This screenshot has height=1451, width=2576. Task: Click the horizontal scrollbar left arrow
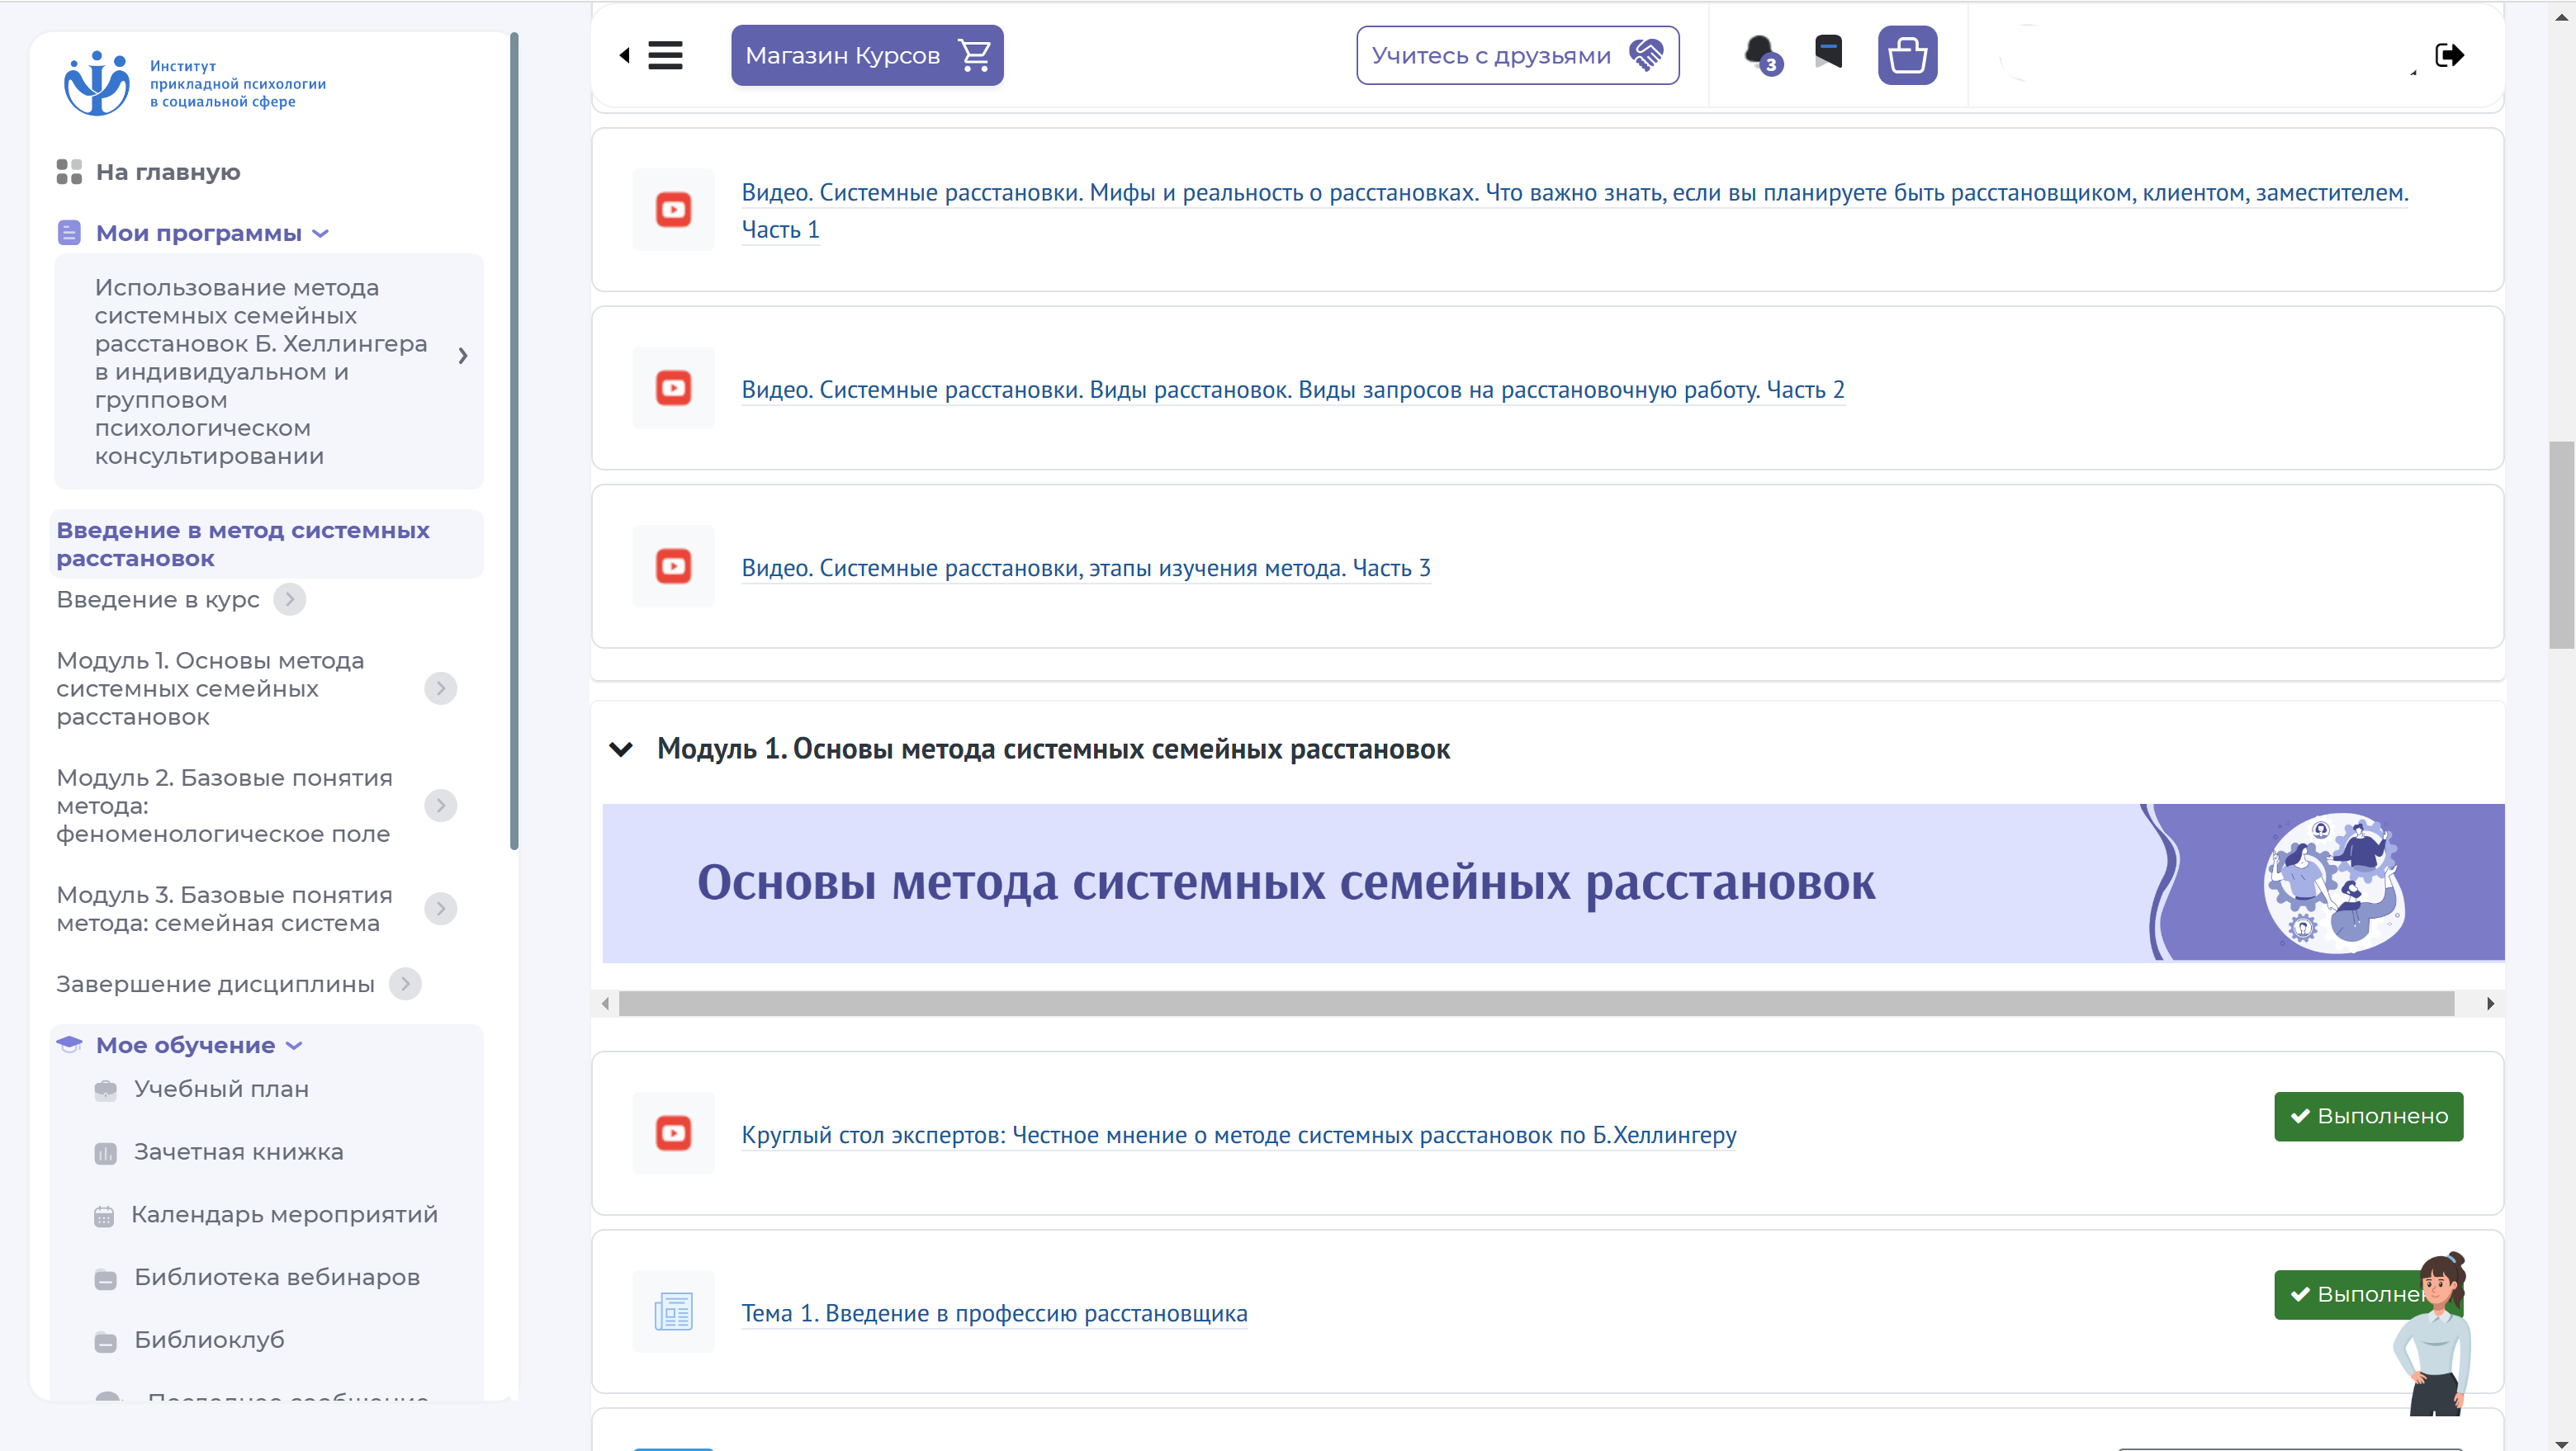605,1003
